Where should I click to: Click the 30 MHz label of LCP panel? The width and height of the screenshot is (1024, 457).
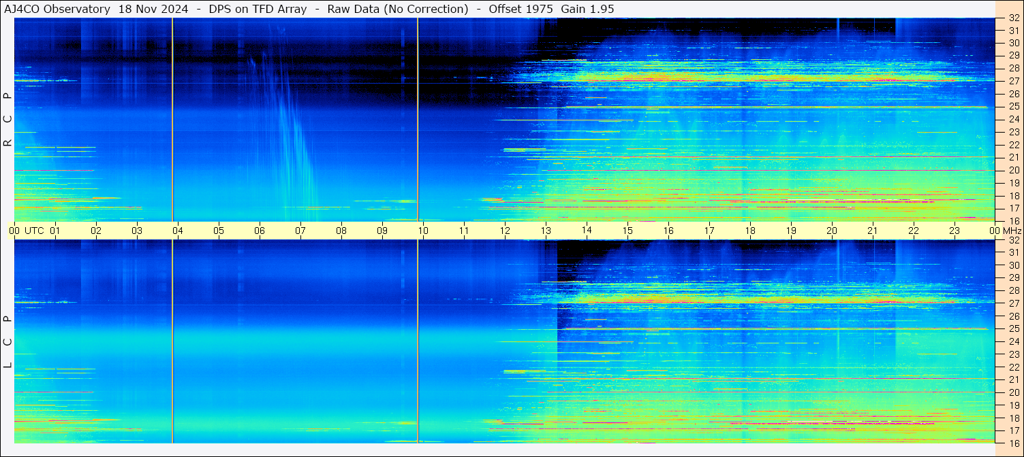click(x=1013, y=265)
